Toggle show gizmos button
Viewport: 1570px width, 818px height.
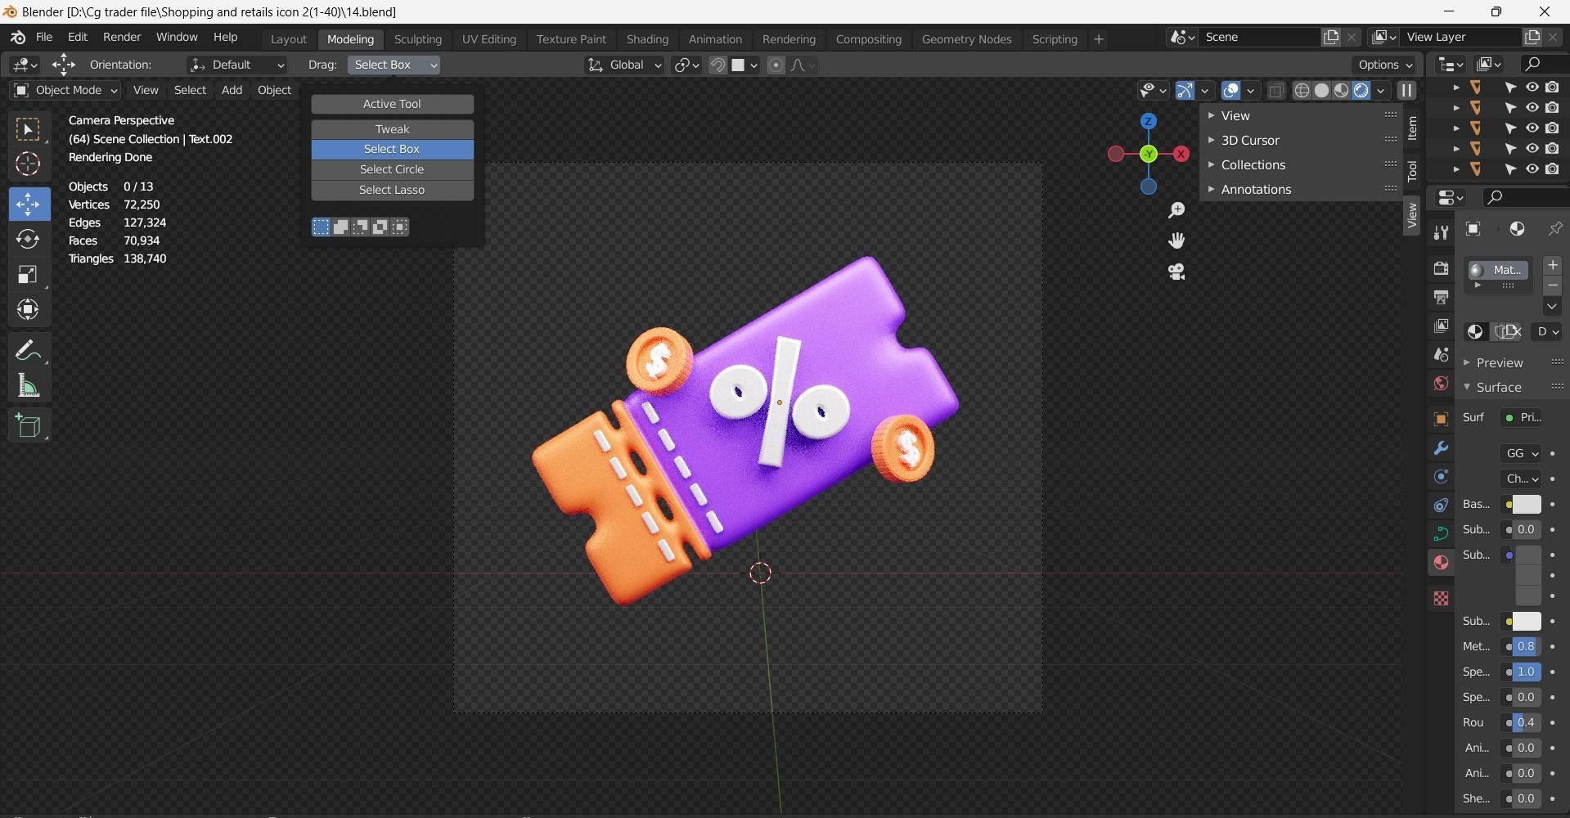pos(1185,91)
